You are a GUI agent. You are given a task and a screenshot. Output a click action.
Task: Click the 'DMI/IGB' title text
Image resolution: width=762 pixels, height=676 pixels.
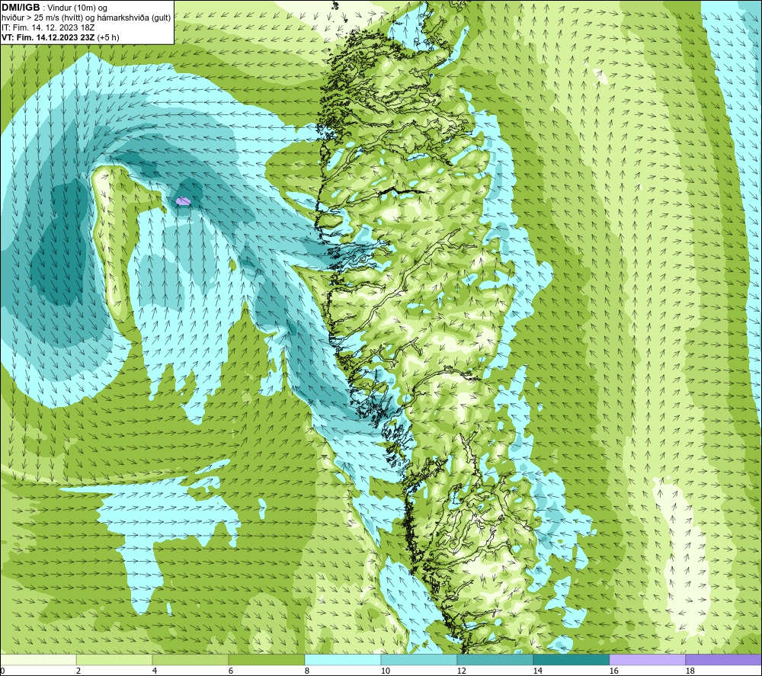(21, 8)
